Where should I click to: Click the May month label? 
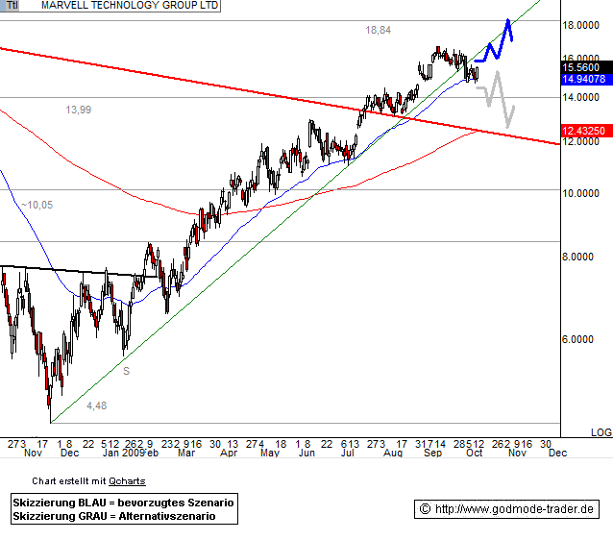[270, 453]
